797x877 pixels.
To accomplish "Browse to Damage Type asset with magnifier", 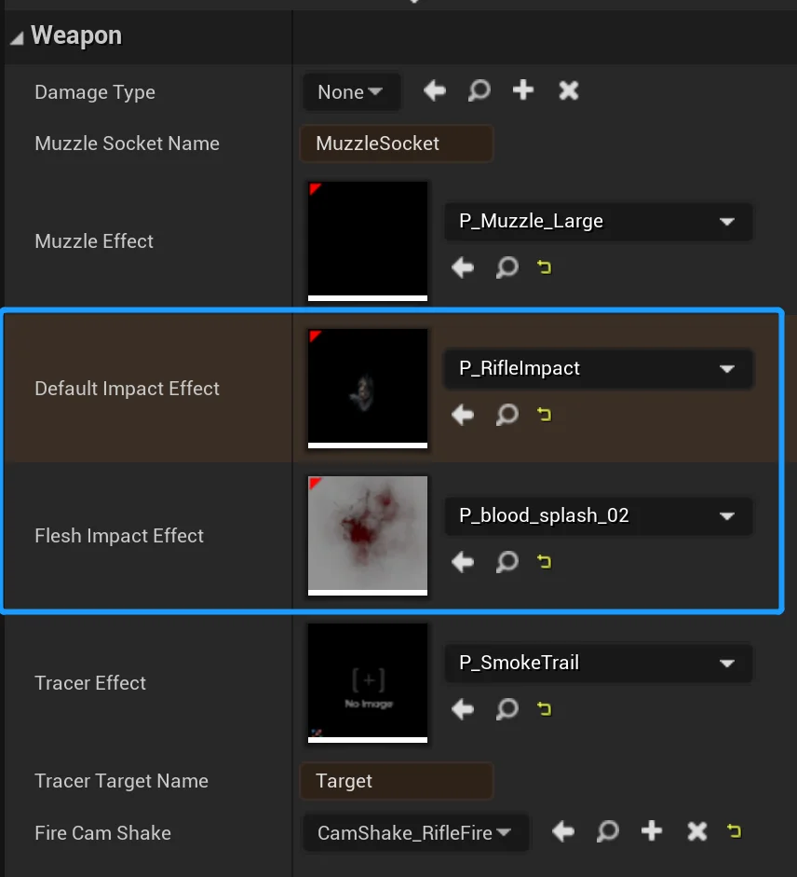I will pos(479,90).
